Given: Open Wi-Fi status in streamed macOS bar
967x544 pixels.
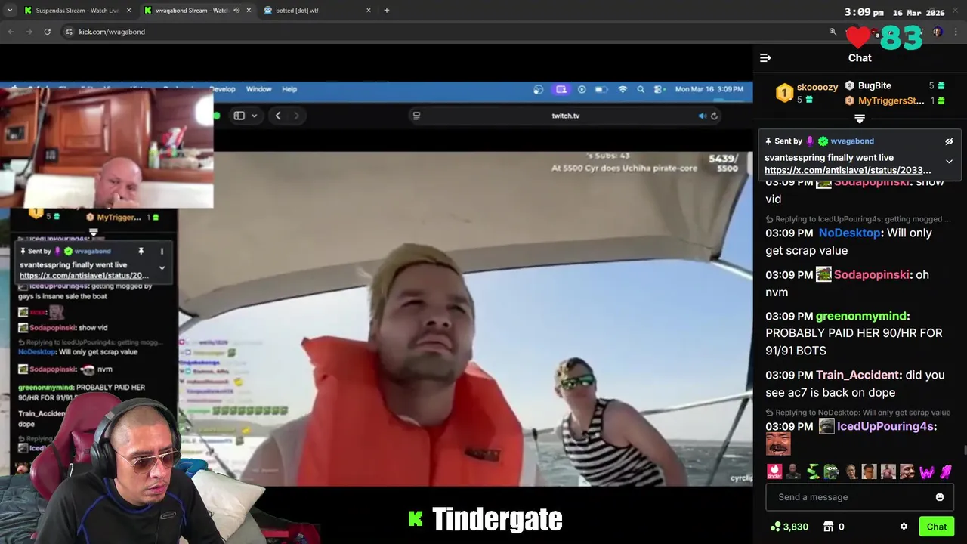Looking at the screenshot, I should (x=623, y=89).
